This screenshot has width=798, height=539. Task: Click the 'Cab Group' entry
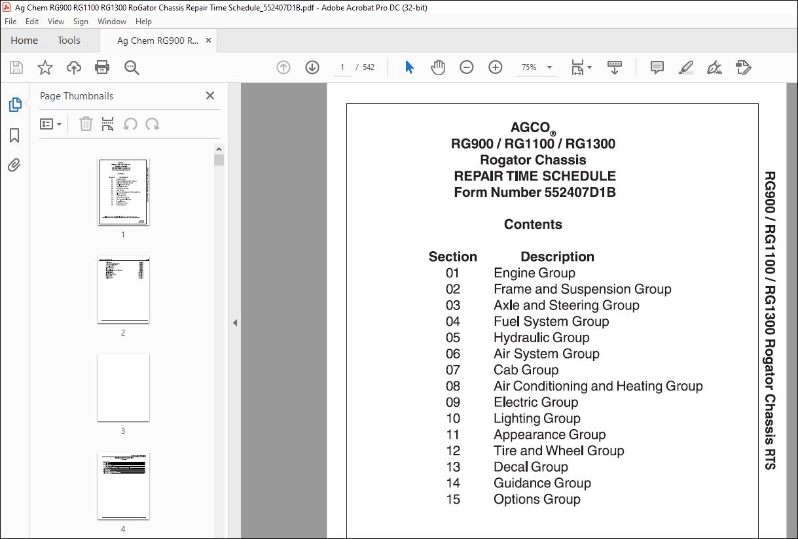point(526,370)
